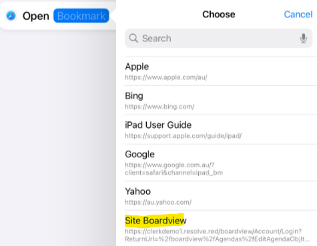Click the Open action label
317x246 pixels.
coord(36,16)
